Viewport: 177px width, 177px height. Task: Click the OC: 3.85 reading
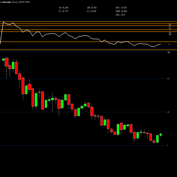pos(121,8)
